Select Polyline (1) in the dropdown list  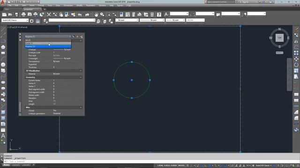pos(48,47)
